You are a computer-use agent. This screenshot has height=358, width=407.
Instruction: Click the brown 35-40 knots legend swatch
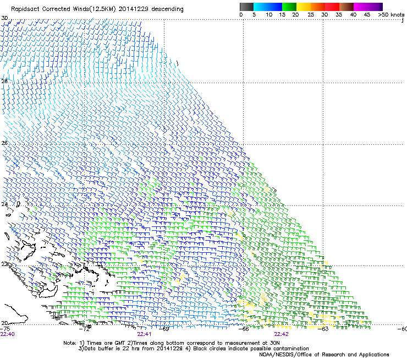(346, 7)
